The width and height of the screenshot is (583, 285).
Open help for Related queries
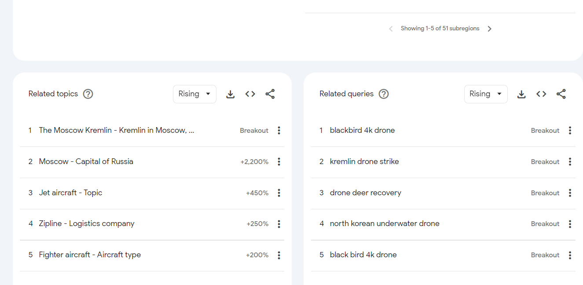(384, 94)
